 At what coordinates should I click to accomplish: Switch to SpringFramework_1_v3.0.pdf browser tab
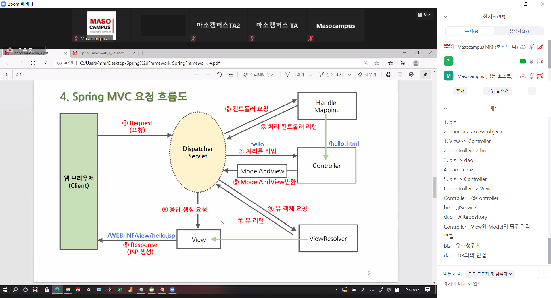[x=102, y=53]
